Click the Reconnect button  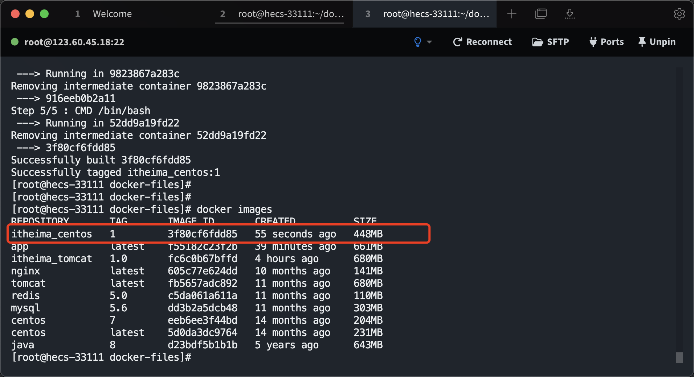coord(482,42)
